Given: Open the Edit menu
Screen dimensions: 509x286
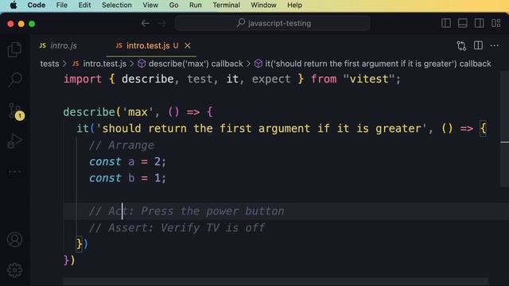Looking at the screenshot, I should click(84, 6).
